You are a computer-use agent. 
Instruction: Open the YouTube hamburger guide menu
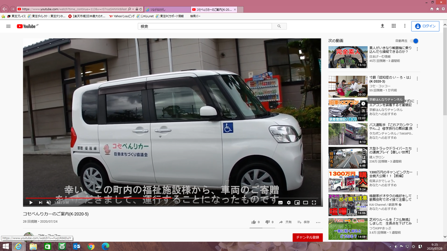point(8,26)
